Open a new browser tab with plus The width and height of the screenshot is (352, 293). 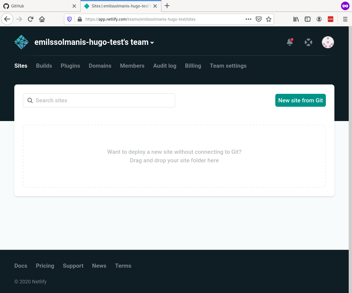tap(167, 6)
